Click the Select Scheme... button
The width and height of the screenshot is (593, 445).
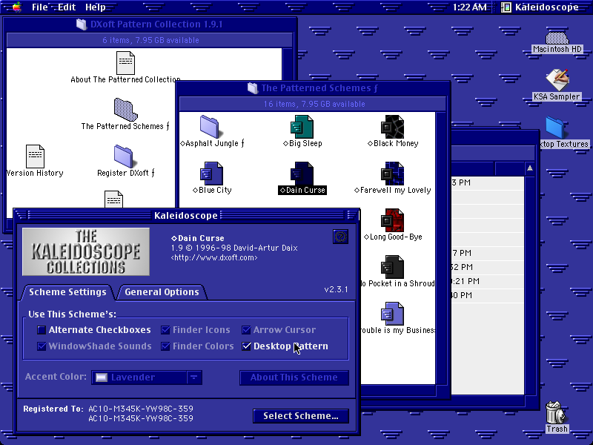point(301,416)
